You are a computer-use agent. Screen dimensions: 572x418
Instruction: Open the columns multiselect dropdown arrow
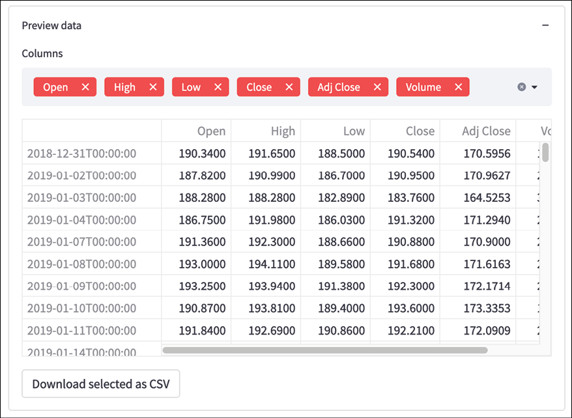click(x=534, y=87)
